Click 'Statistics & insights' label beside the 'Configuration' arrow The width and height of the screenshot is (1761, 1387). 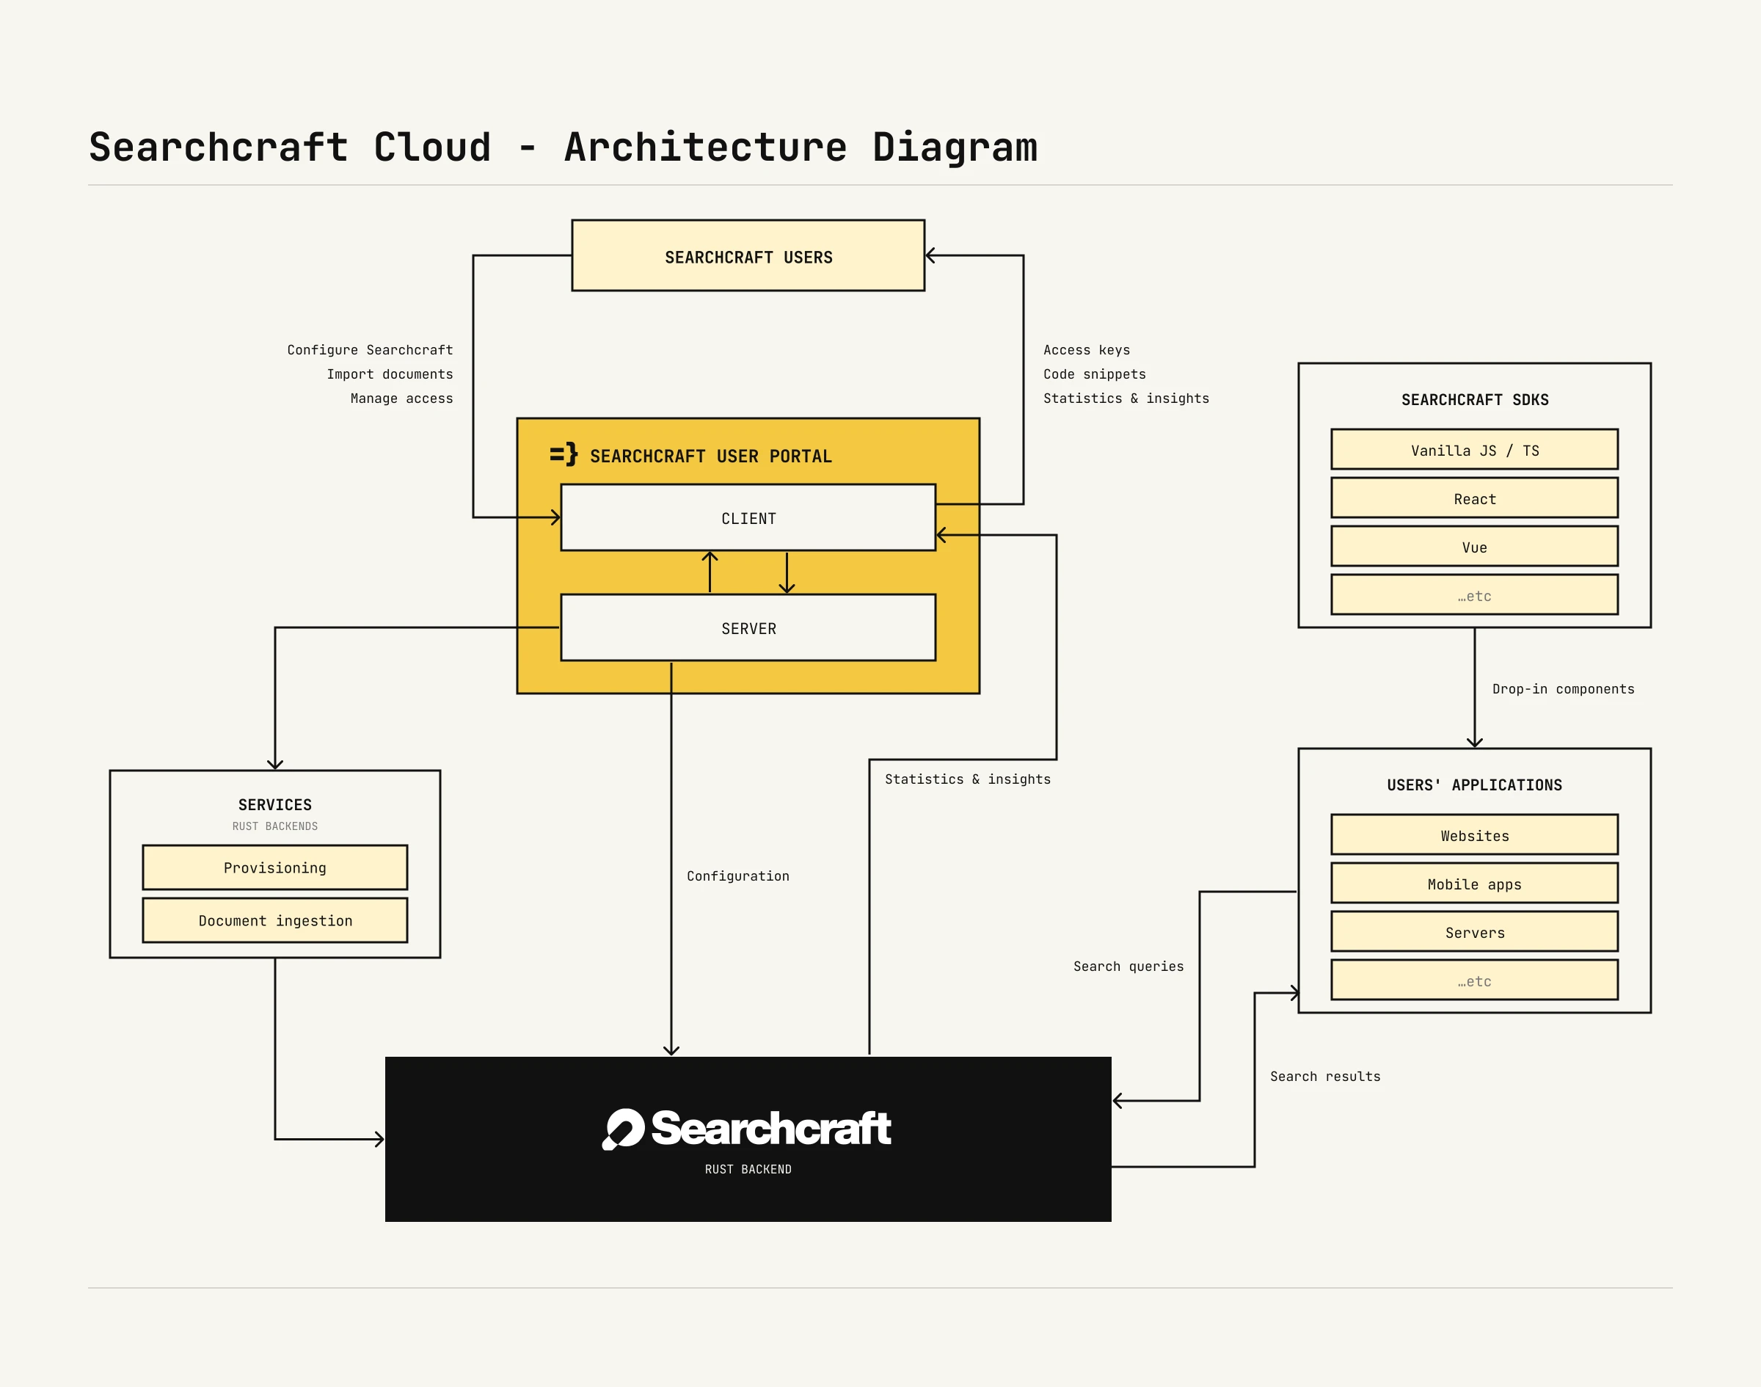click(x=968, y=779)
